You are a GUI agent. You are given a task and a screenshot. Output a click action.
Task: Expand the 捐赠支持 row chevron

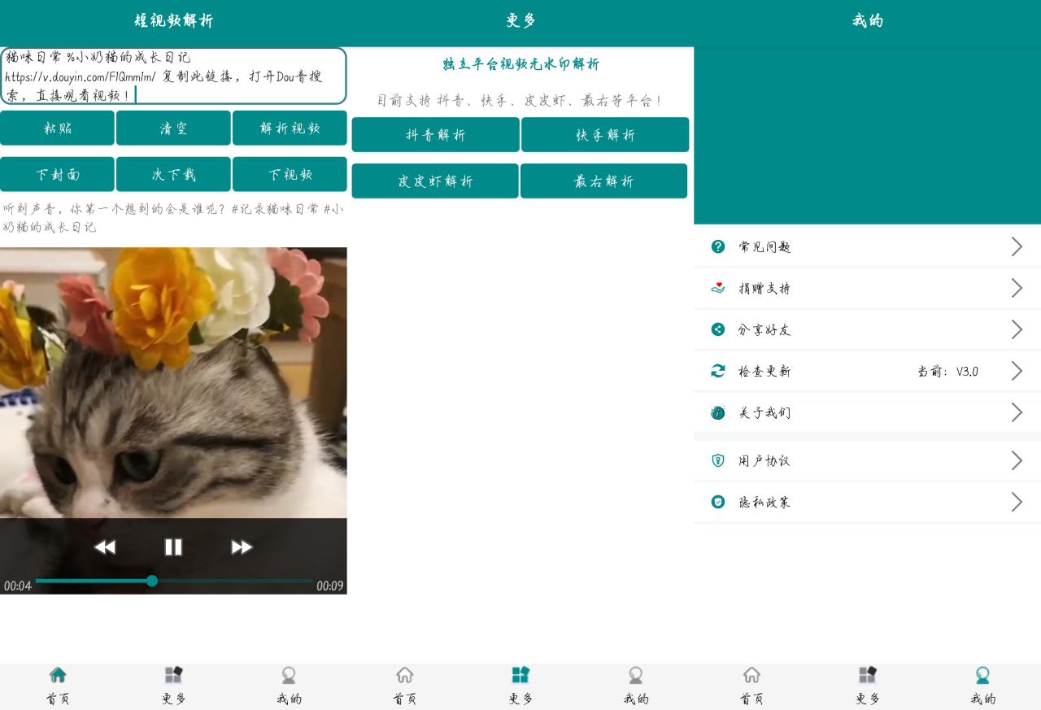pos(1017,288)
